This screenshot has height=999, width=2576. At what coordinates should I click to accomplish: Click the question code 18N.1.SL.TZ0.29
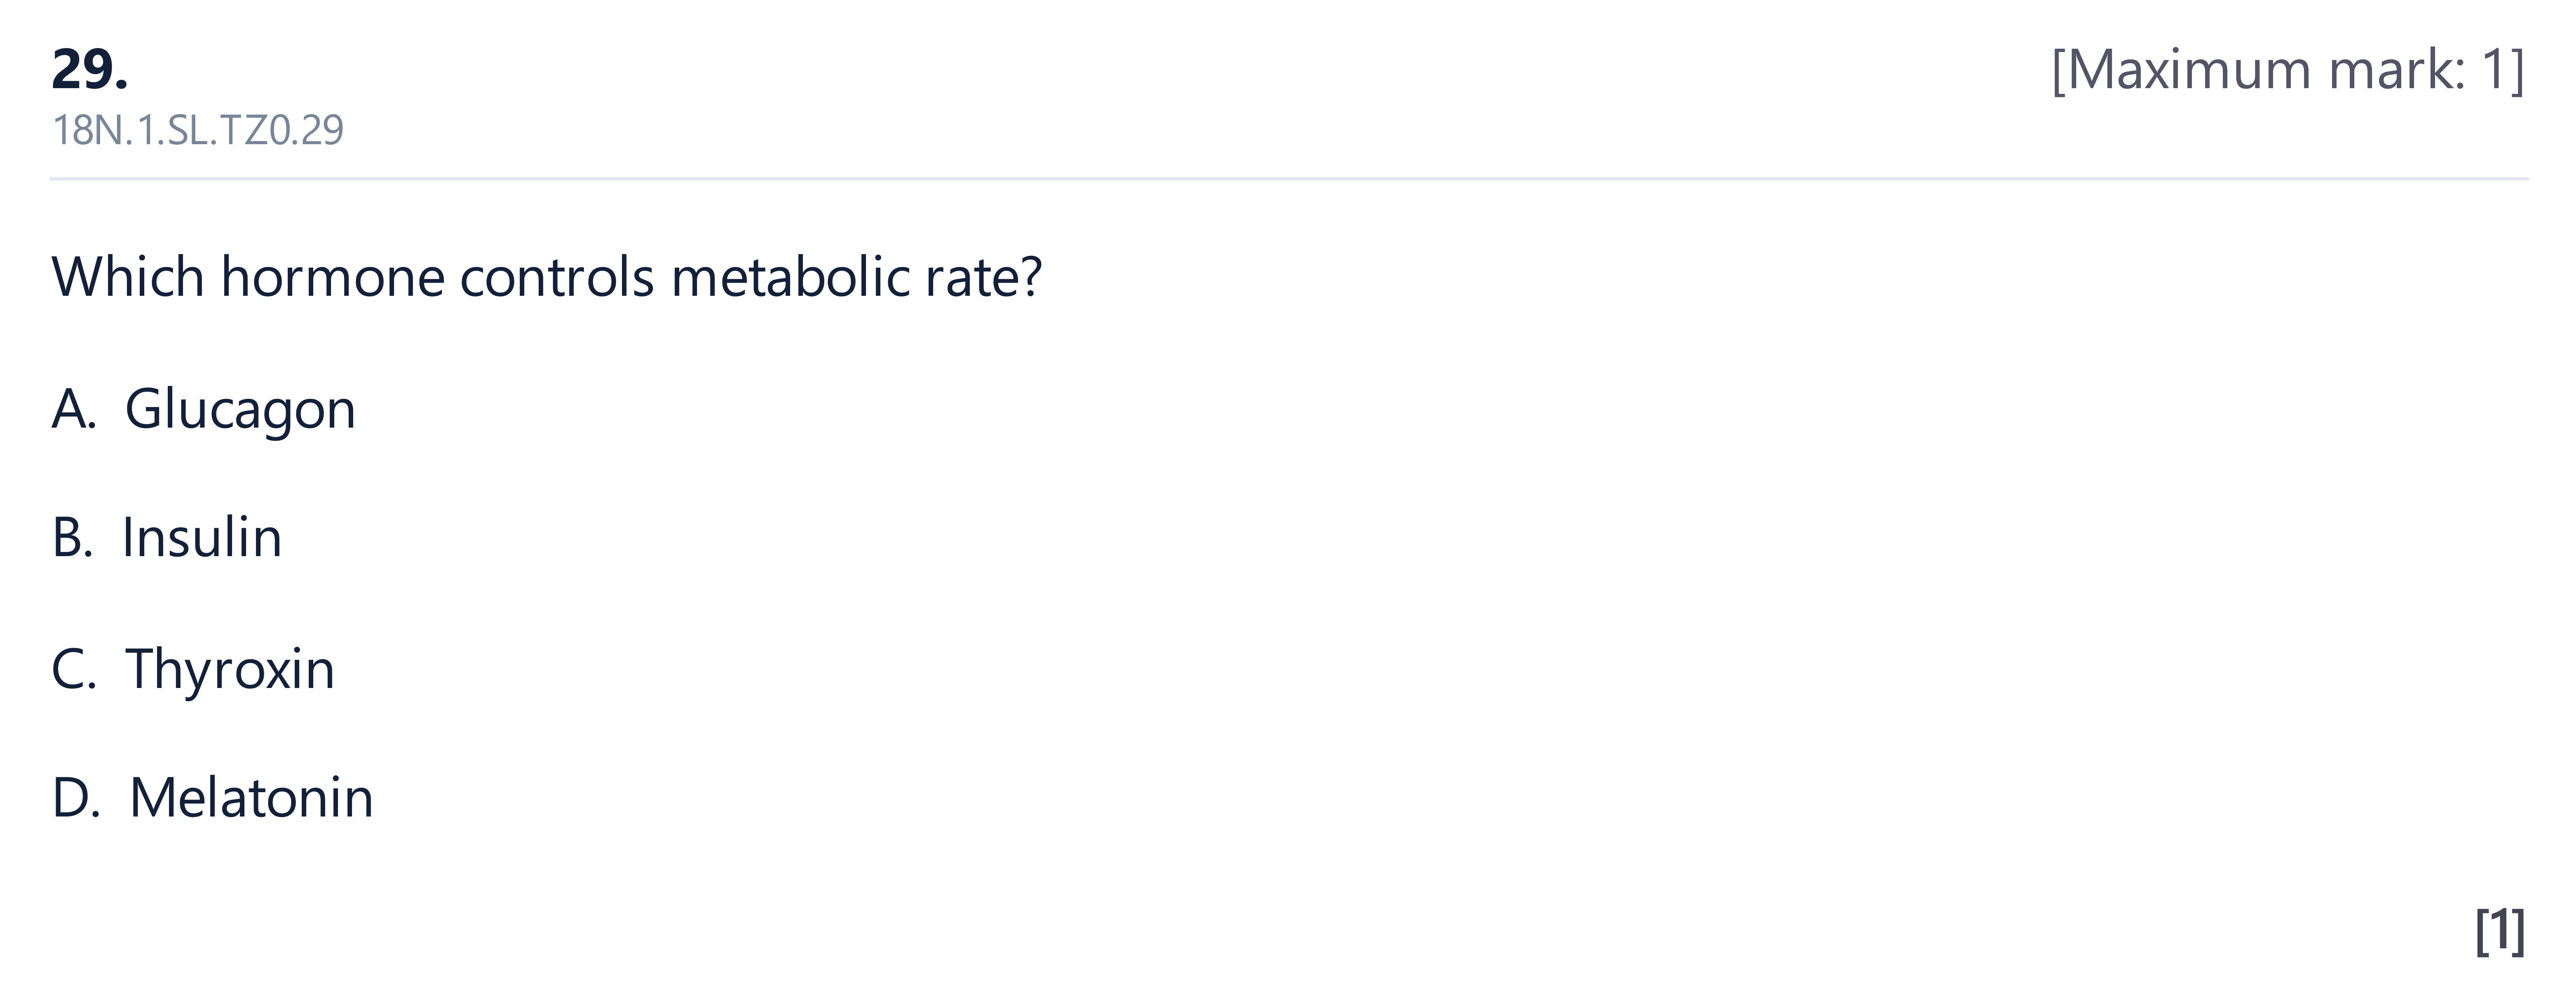coord(198,130)
